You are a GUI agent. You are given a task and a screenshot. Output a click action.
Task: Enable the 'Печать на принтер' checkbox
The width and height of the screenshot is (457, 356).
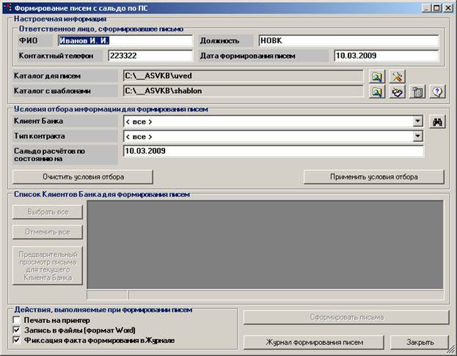pyautogui.click(x=17, y=321)
